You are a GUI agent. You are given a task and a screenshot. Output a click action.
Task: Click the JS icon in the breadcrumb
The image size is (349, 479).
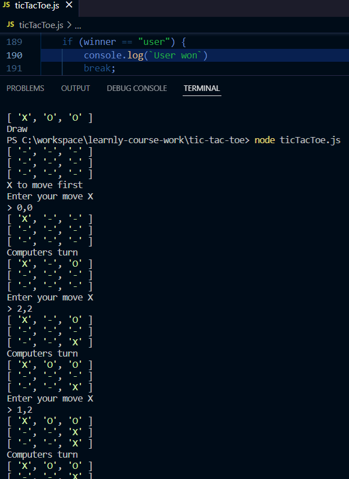click(10, 25)
